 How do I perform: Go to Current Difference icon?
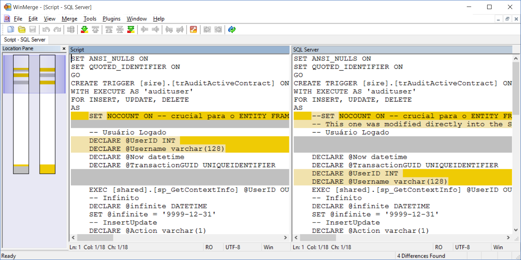pos(120,30)
